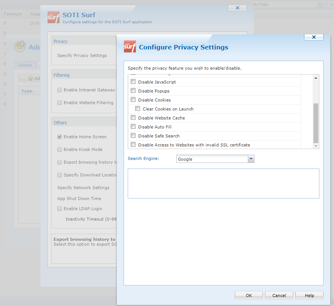This screenshot has height=306, width=334.
Task: Click the SOTI Surf logo in Privacy dialog
Action: pos(130,47)
